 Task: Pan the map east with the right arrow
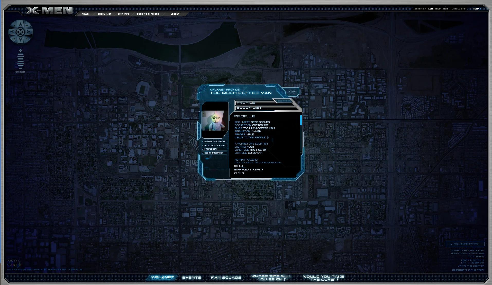pos(29,32)
